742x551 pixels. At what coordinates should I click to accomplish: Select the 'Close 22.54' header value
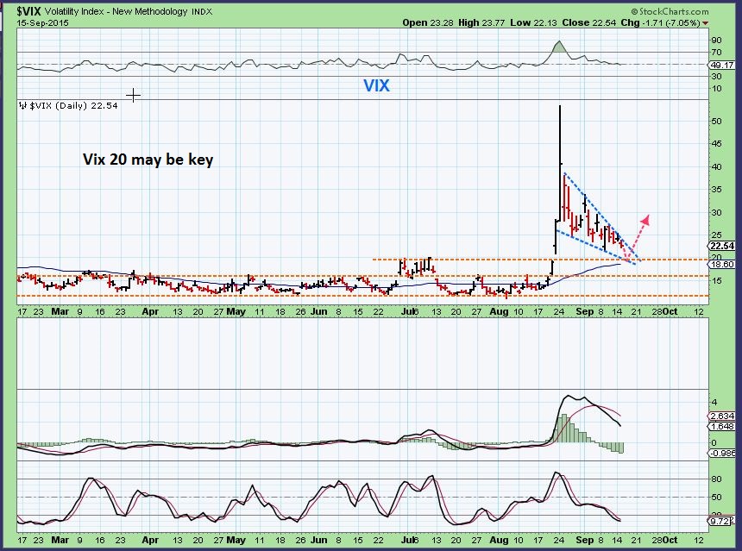tap(589, 22)
